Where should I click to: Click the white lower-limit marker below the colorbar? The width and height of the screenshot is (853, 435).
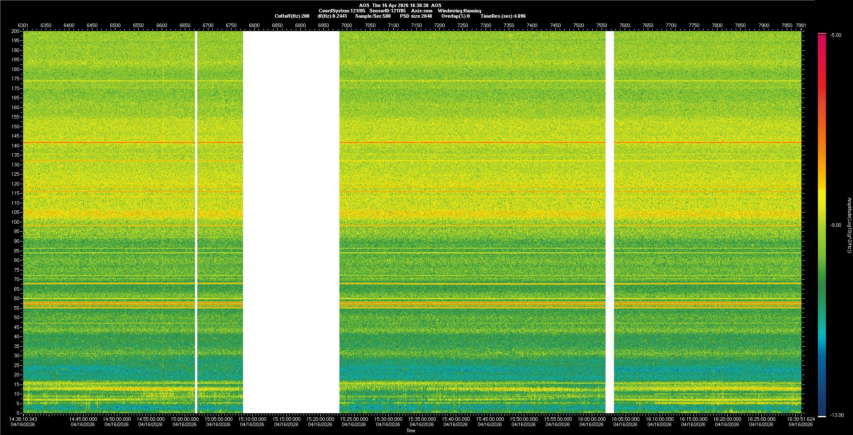click(x=822, y=416)
